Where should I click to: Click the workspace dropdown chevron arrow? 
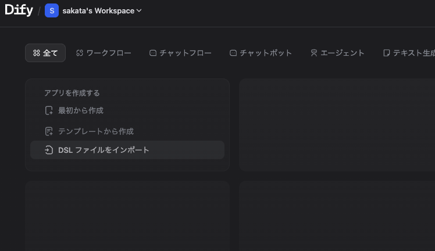coord(139,10)
